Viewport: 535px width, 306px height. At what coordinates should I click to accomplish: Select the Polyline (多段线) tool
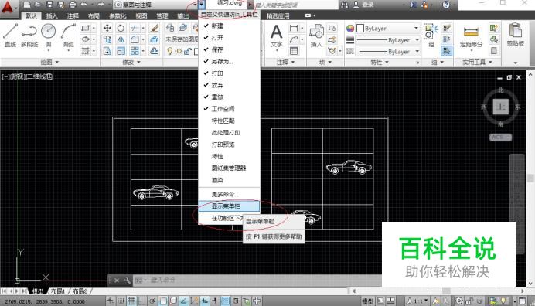pyautogui.click(x=29, y=35)
